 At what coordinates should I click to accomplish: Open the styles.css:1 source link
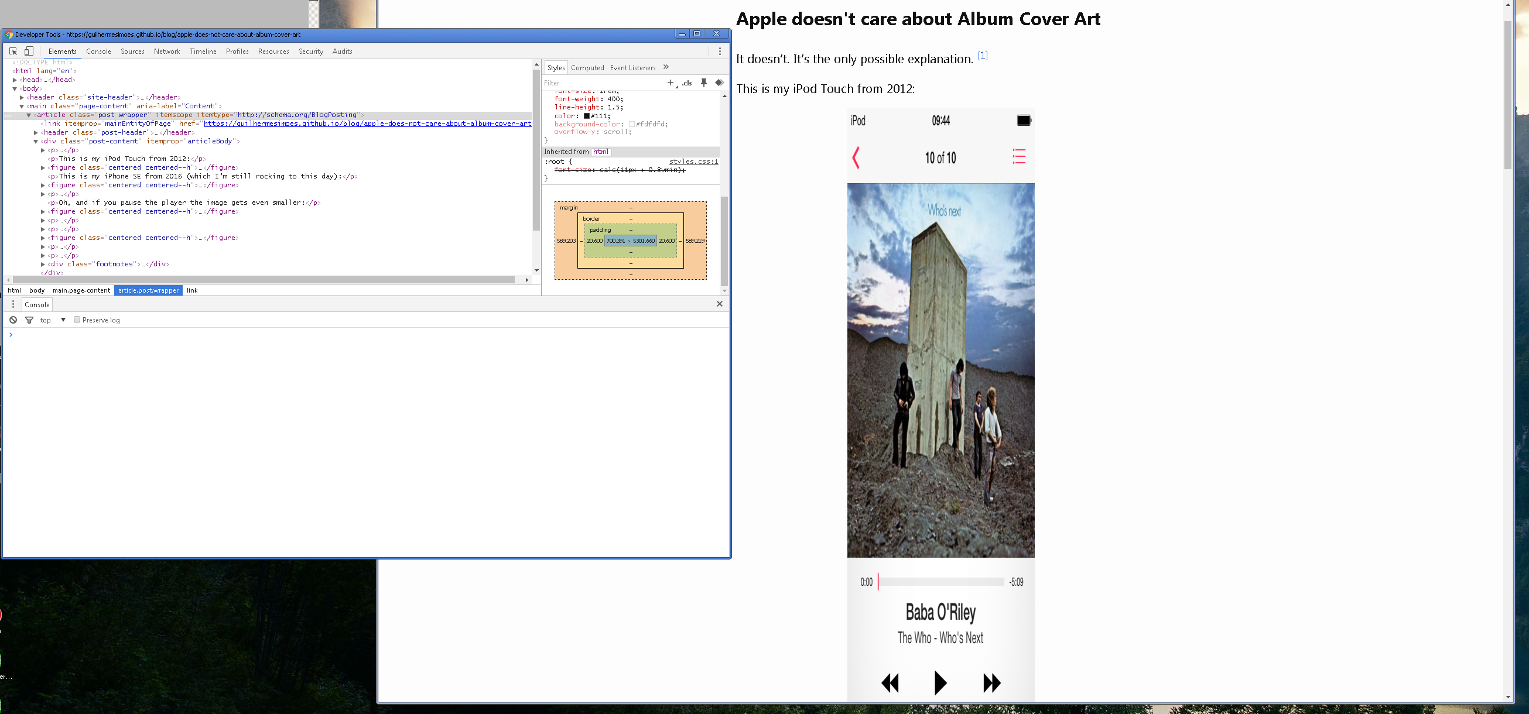coord(693,162)
